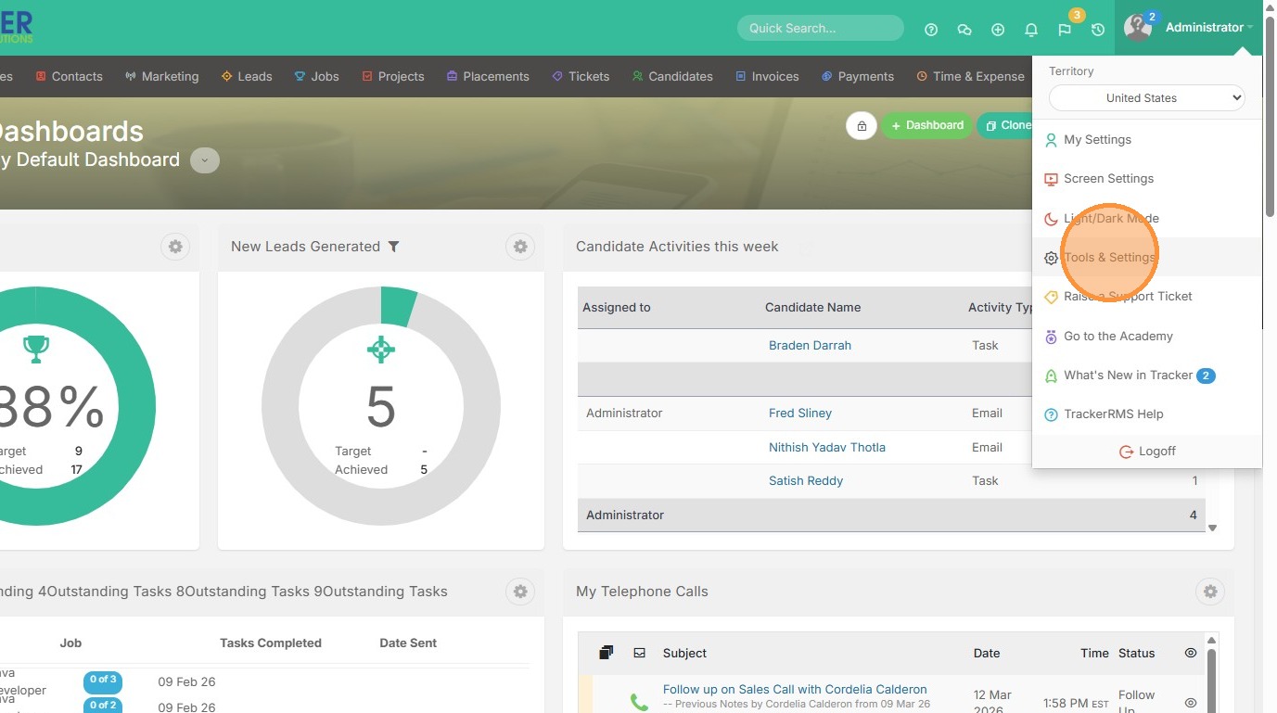Toggle the dashboard lock button
The width and height of the screenshot is (1277, 713).
pos(862,126)
